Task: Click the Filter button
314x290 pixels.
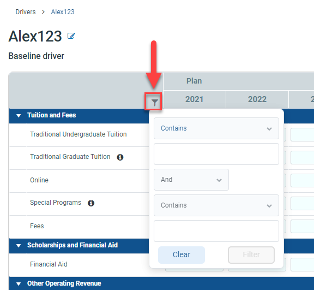Action: click(251, 255)
